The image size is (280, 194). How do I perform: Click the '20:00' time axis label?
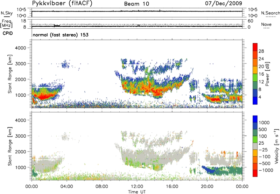coord(207,187)
